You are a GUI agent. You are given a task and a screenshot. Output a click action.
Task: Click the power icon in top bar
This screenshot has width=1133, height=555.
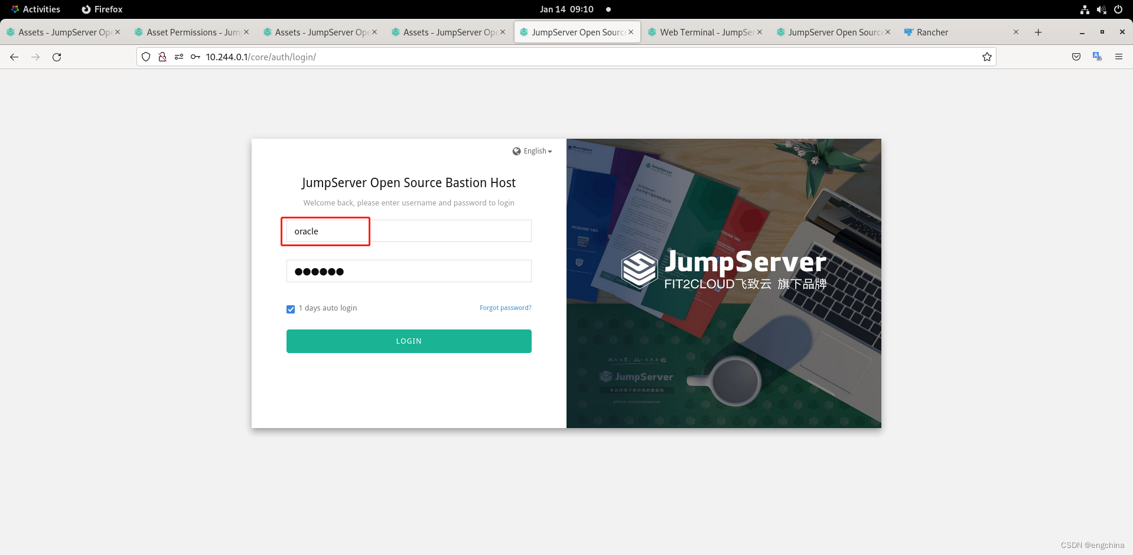1118,9
